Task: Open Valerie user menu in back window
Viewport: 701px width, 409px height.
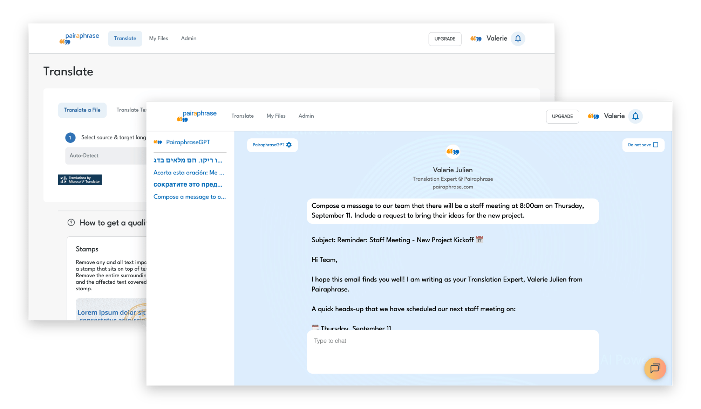Action: pos(496,39)
